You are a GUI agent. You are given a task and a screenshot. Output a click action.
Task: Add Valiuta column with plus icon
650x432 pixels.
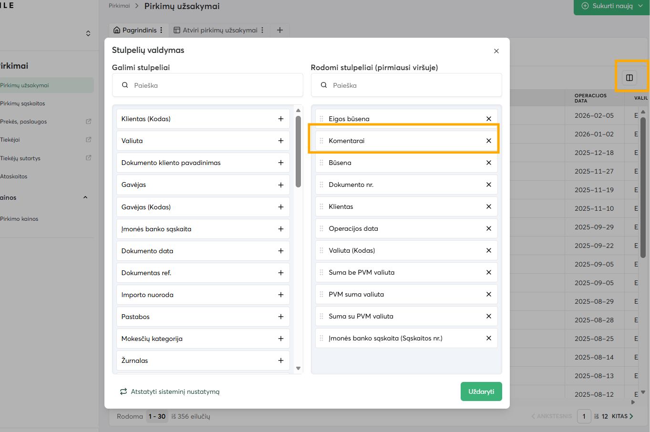281,141
